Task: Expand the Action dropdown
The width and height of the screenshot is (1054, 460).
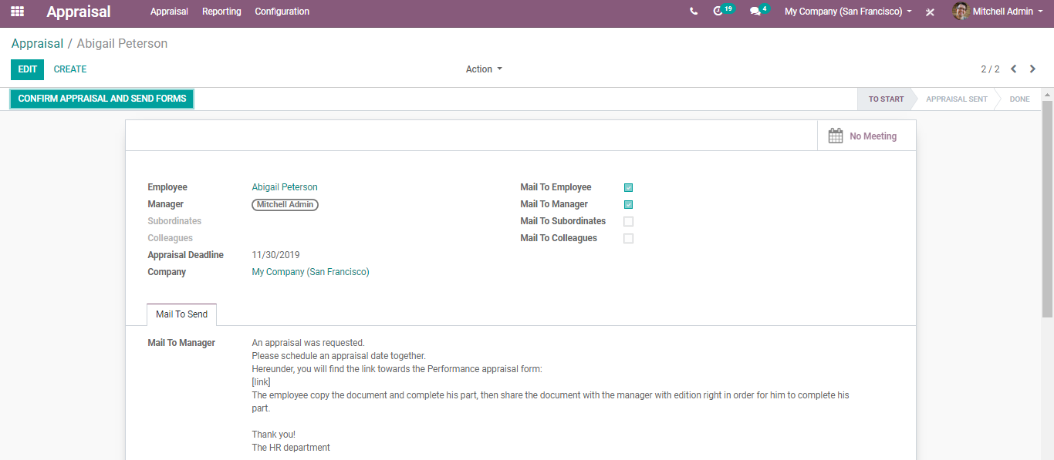Action: (484, 69)
